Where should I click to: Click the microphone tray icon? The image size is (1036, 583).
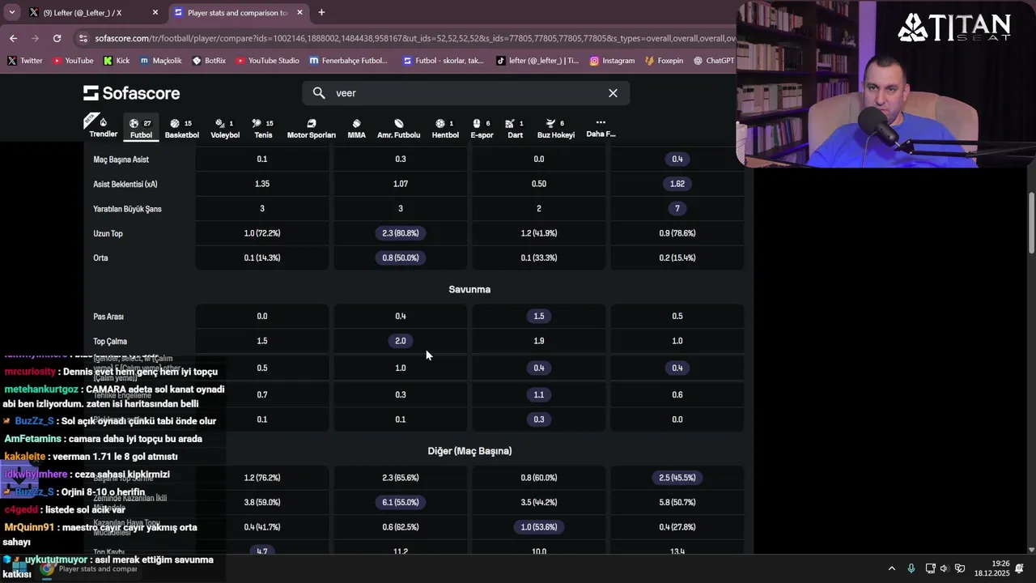911,568
